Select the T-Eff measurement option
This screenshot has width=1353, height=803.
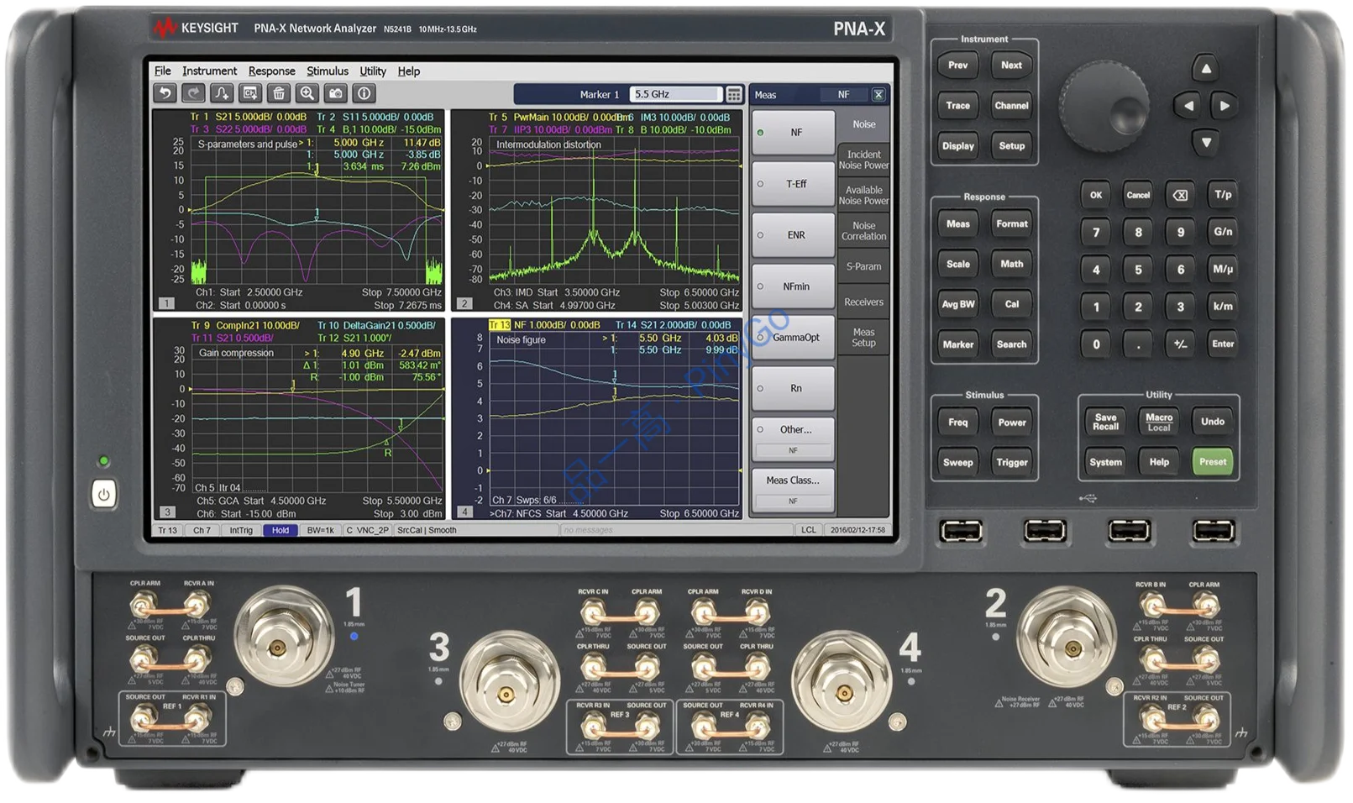tap(793, 184)
